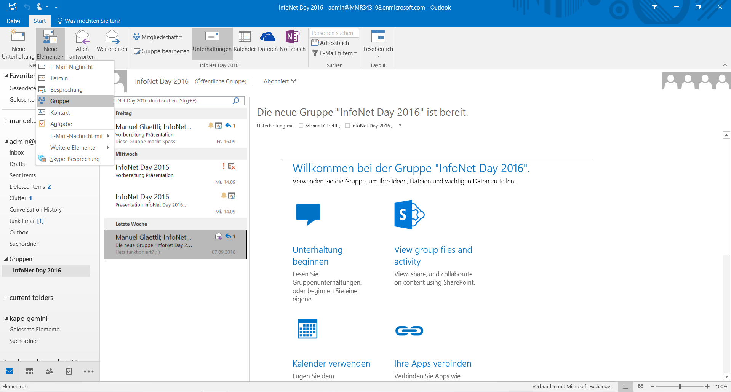
Task: Open the Deleted Items folder
Action: (x=30, y=187)
